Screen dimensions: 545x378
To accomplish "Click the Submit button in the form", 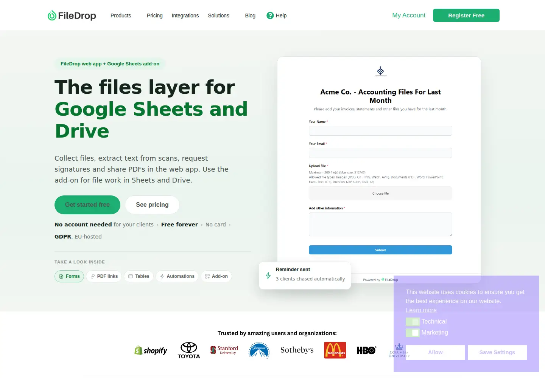I will point(380,250).
